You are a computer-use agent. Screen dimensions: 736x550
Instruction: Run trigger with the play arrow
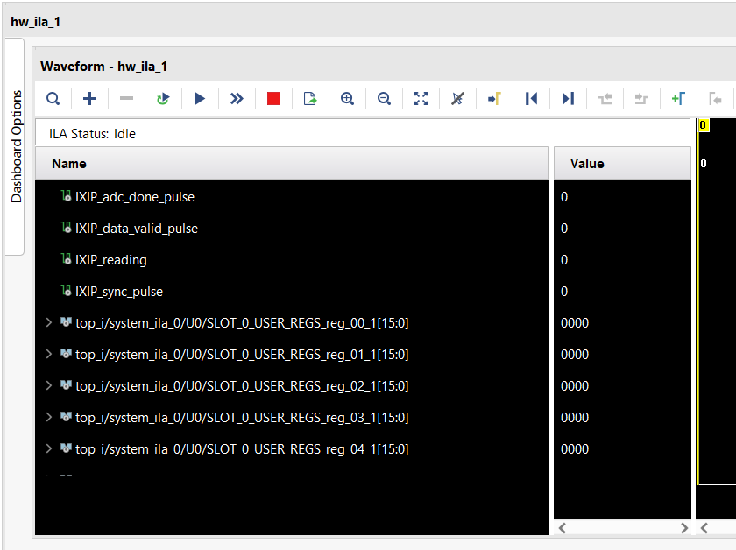click(x=200, y=99)
